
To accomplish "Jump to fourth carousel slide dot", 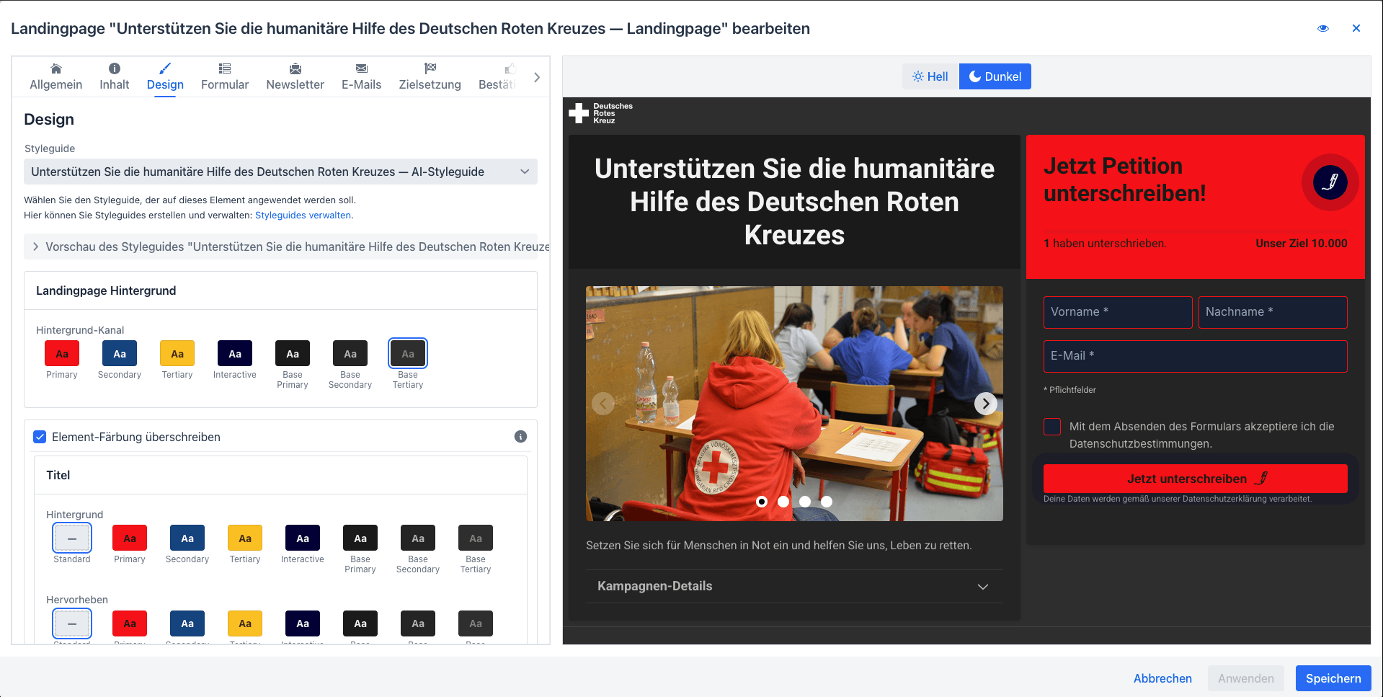I will [827, 502].
